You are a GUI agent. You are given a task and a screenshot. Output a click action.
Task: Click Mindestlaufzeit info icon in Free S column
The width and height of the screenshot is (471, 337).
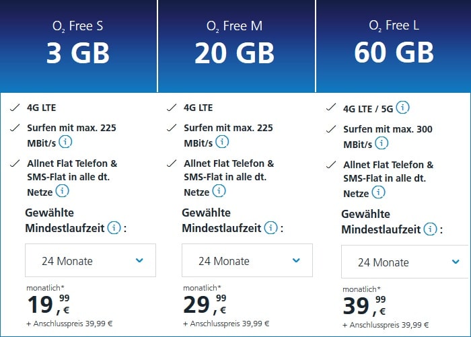(x=114, y=227)
